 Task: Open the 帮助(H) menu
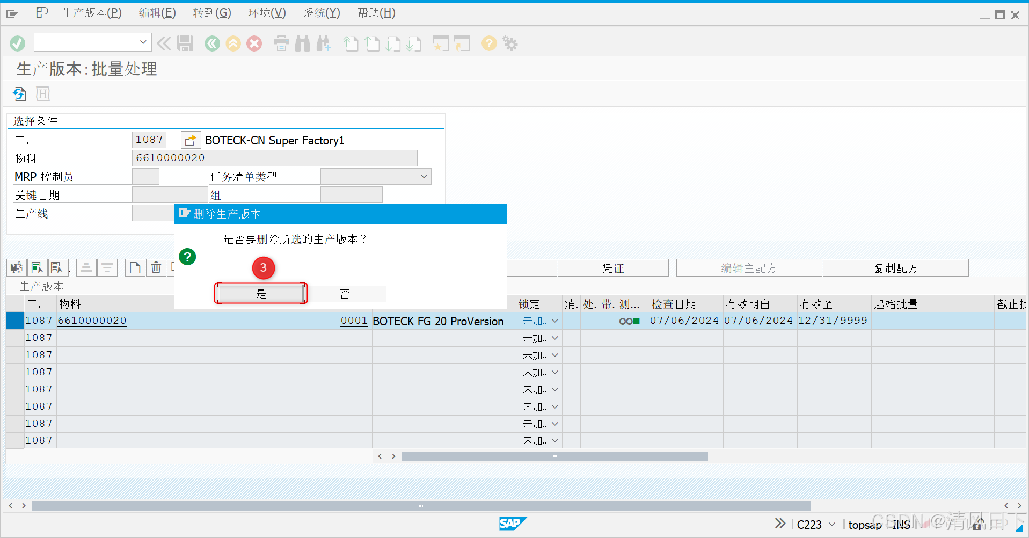coord(376,13)
